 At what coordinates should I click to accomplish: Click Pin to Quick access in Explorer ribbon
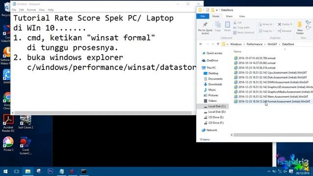click(205, 28)
